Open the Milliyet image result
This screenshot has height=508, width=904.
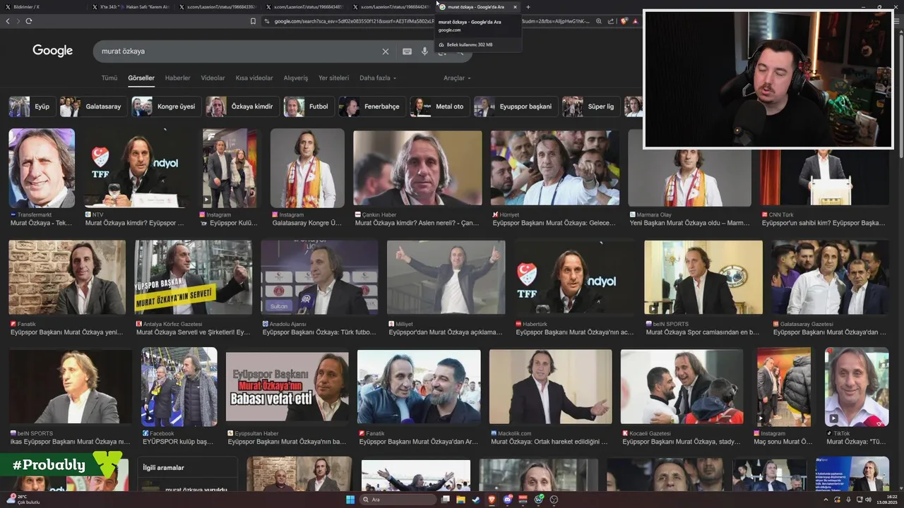tap(446, 277)
